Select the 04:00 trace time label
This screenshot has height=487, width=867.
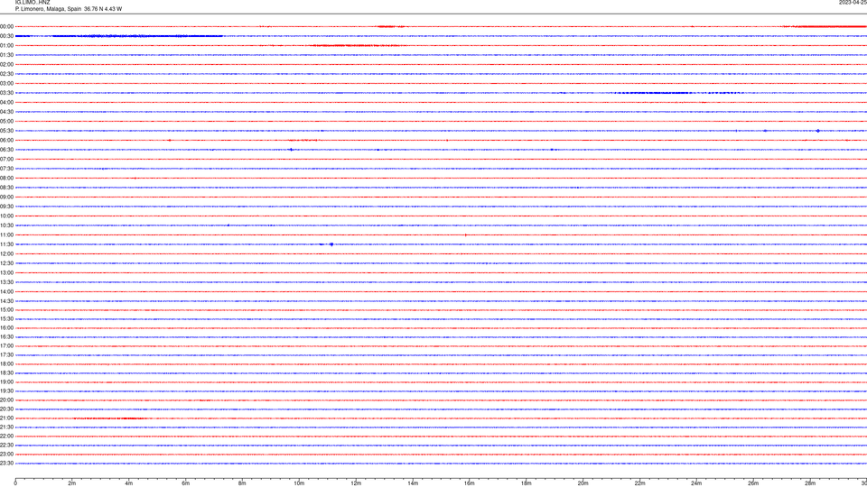pos(6,102)
